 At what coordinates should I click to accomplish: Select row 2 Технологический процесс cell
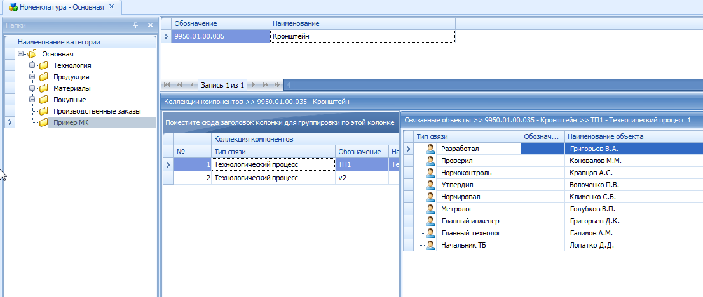(273, 178)
